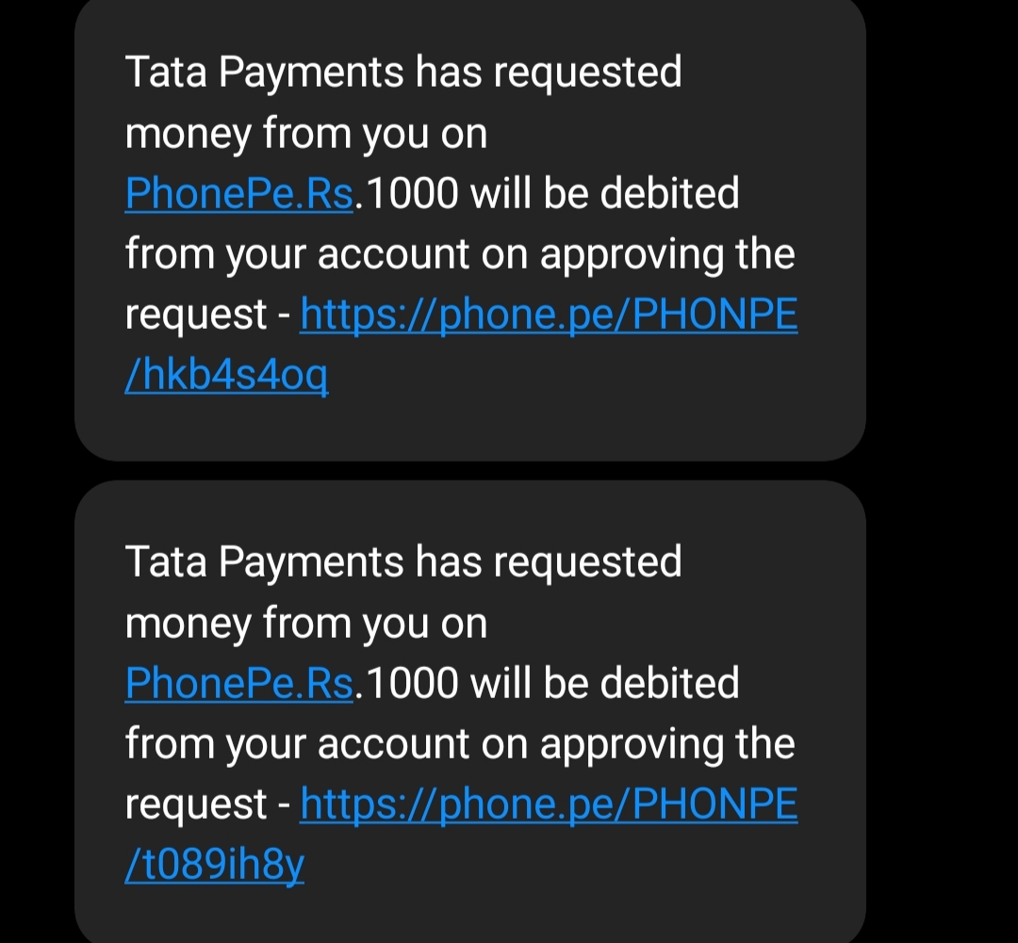Tap the word "debited" in the second message

(669, 684)
